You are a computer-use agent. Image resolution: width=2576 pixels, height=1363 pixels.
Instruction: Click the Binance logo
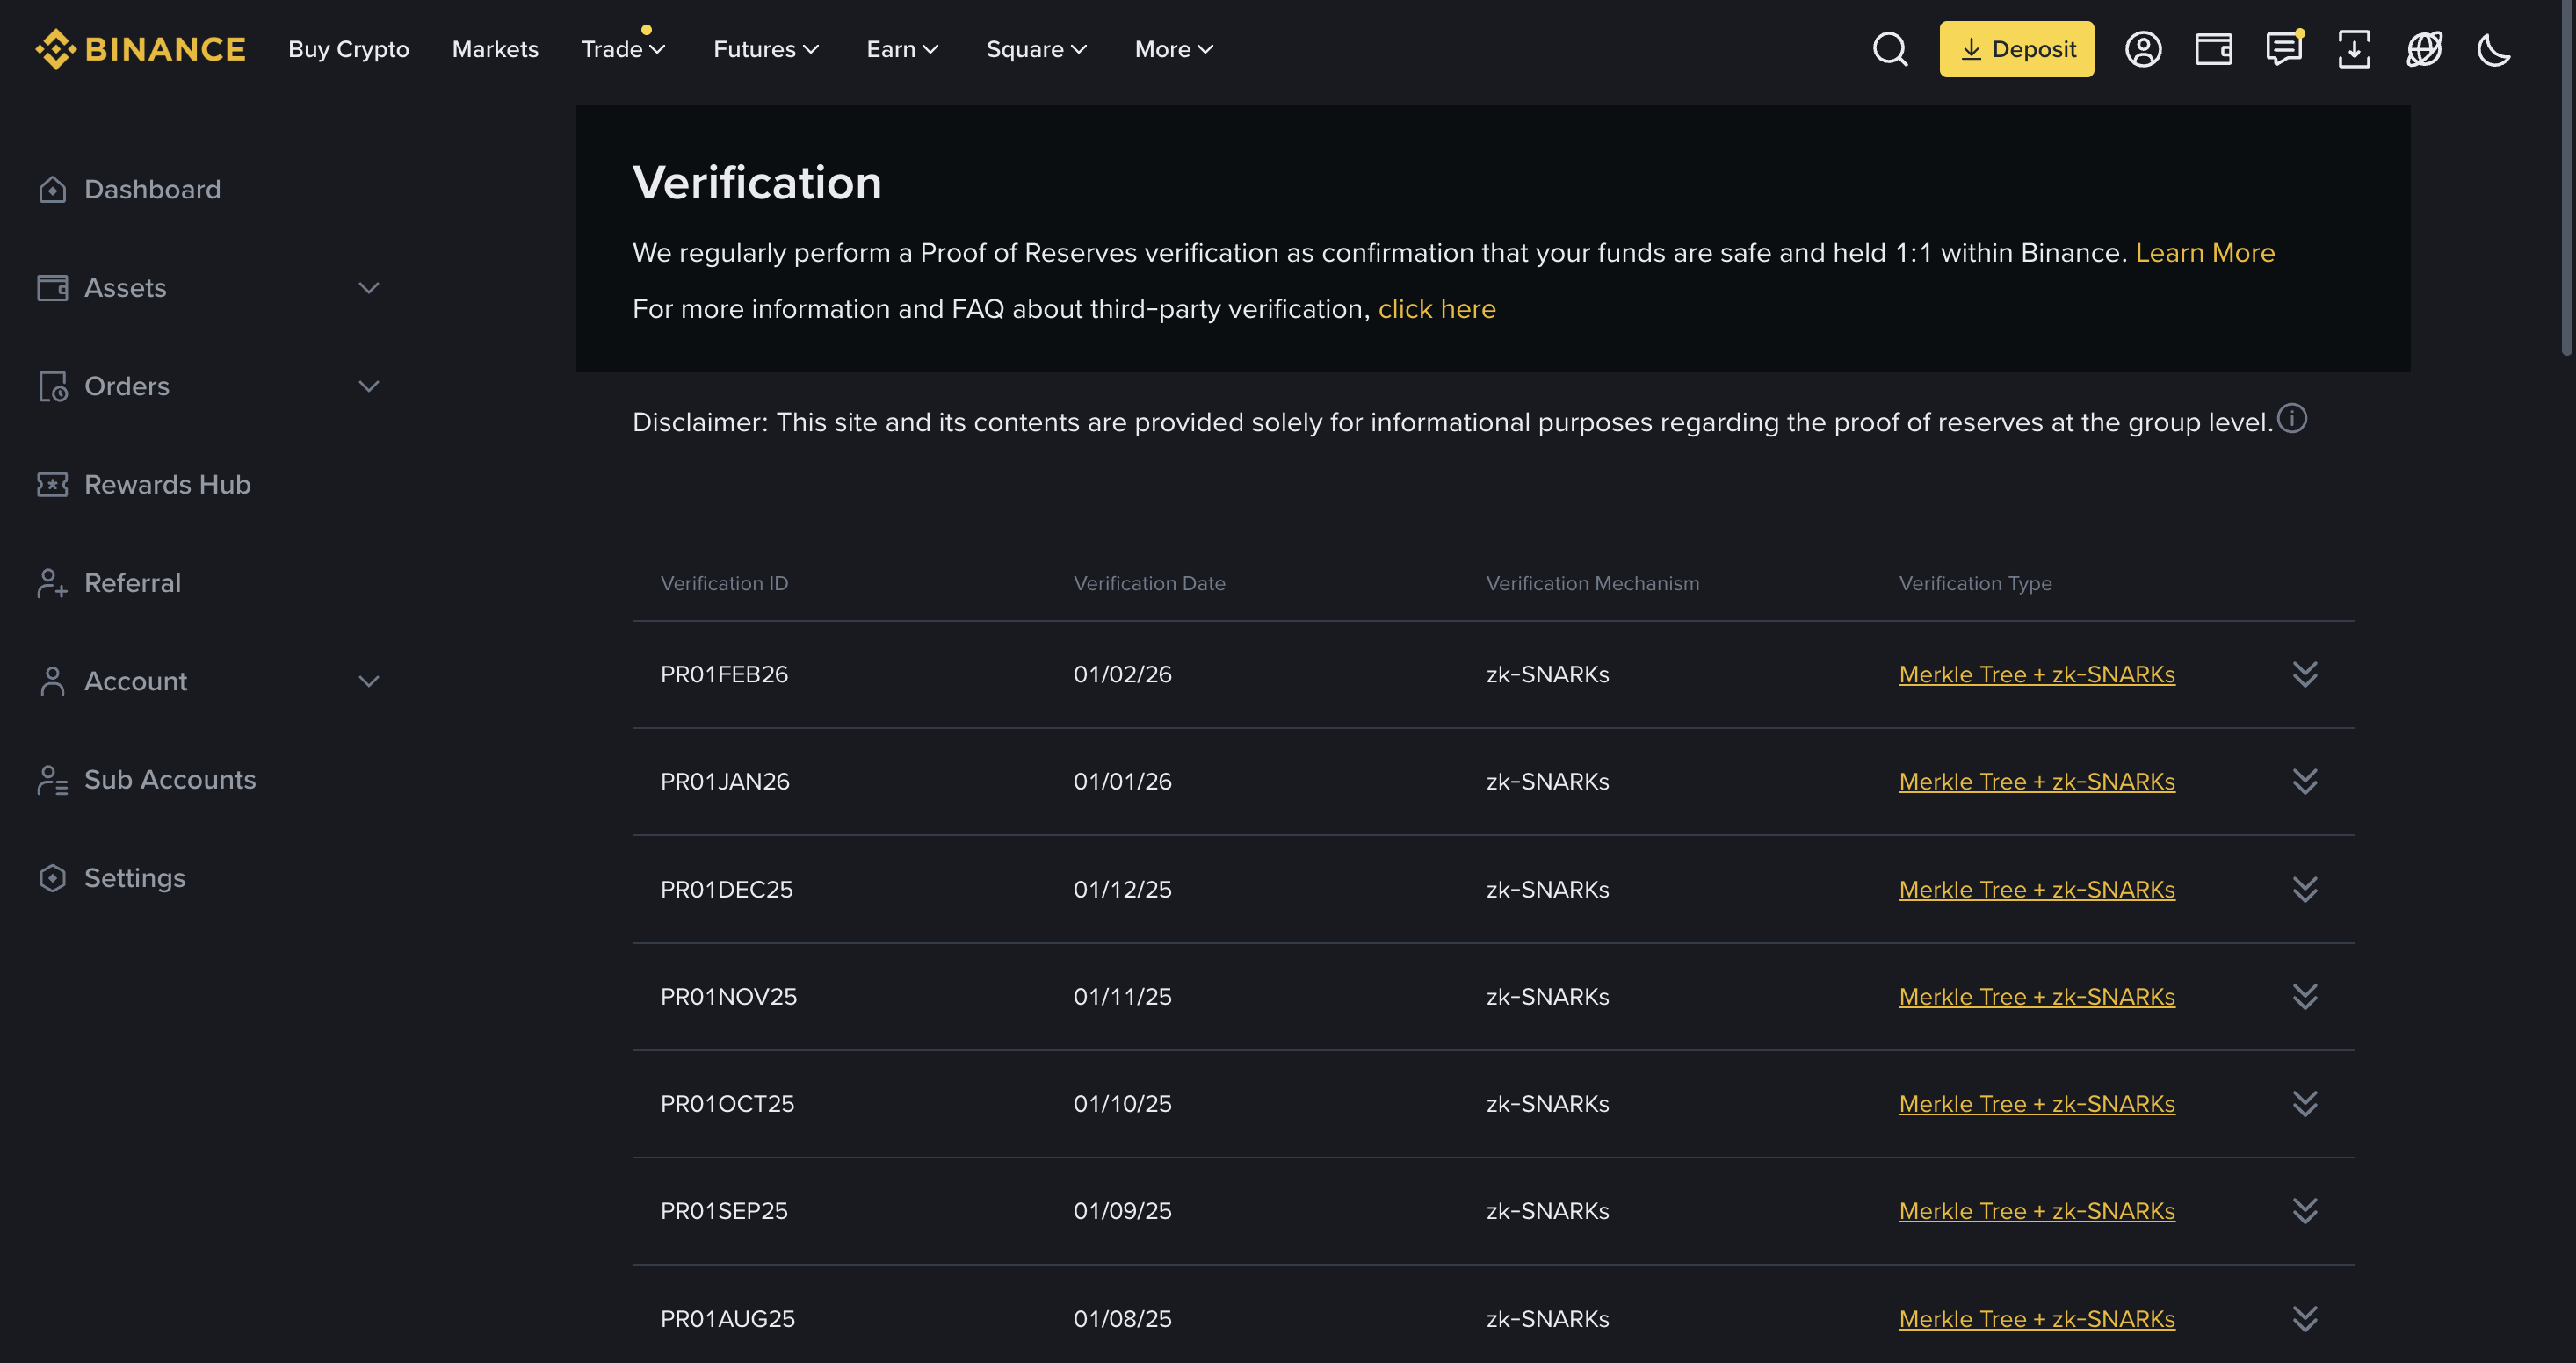[x=140, y=49]
